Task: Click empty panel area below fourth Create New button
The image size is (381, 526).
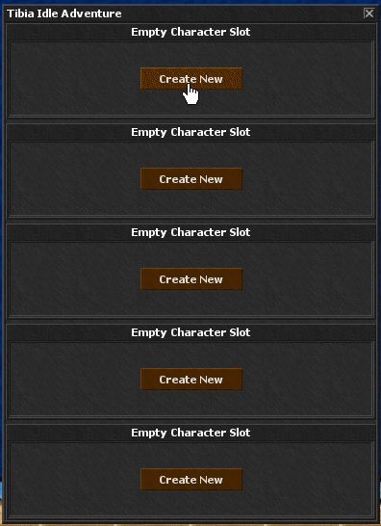Action: (x=191, y=404)
